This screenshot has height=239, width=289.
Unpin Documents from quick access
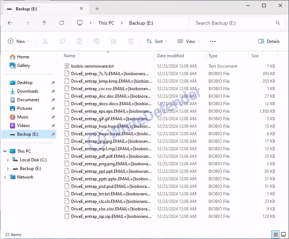coord(53,100)
